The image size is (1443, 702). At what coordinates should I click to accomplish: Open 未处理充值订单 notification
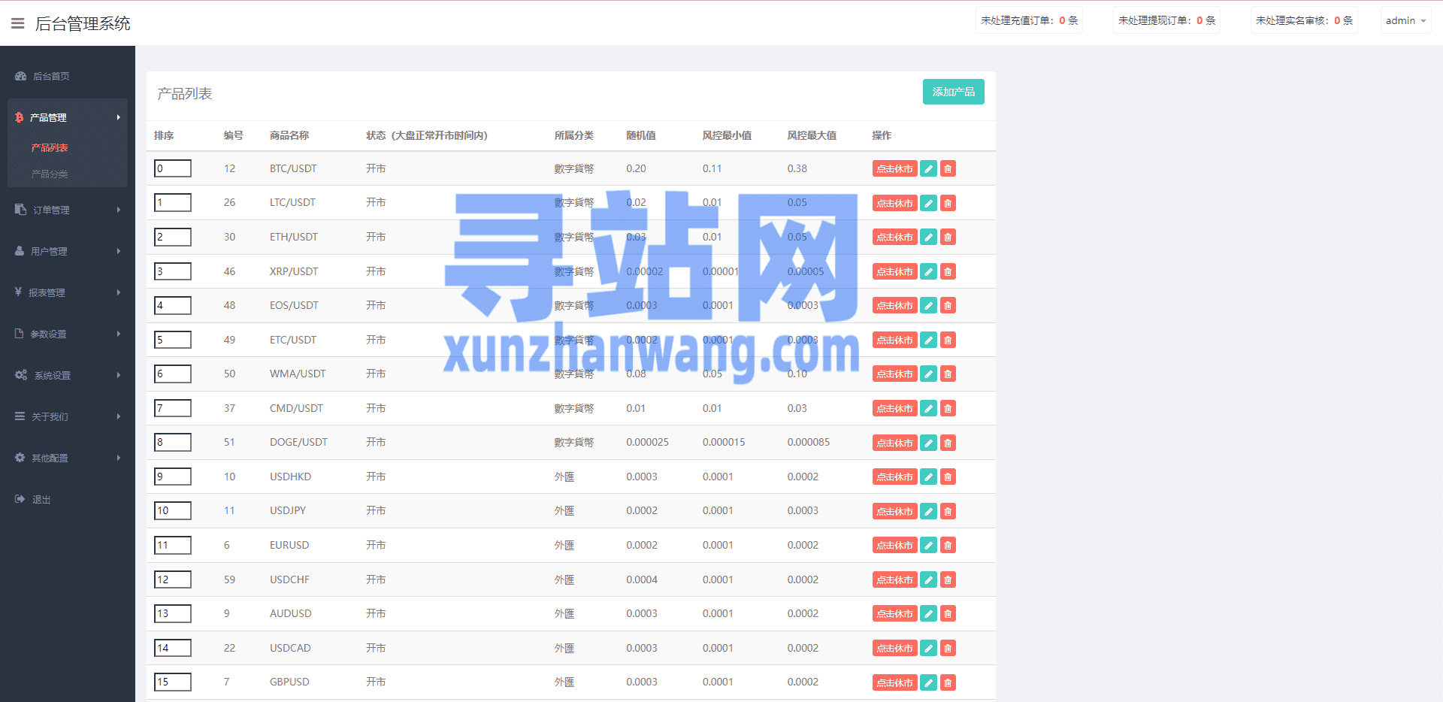click(x=1029, y=21)
